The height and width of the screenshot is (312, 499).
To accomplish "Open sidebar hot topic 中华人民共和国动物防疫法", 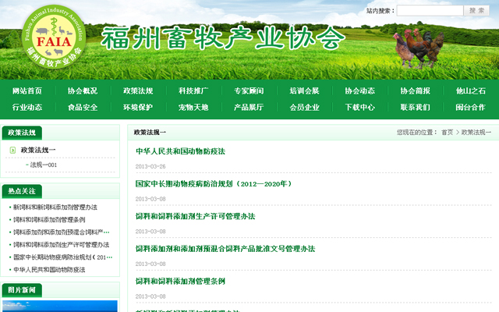I will point(49,270).
